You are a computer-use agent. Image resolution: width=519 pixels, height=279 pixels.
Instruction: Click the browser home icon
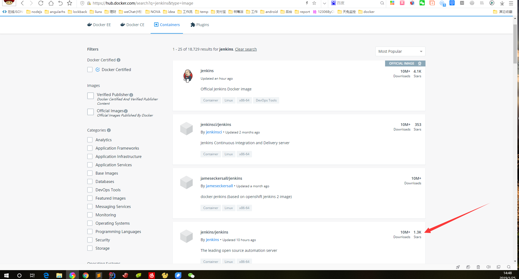[x=51, y=3]
